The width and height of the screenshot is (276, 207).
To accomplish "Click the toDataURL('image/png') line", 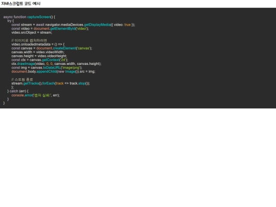I will click(47, 67).
